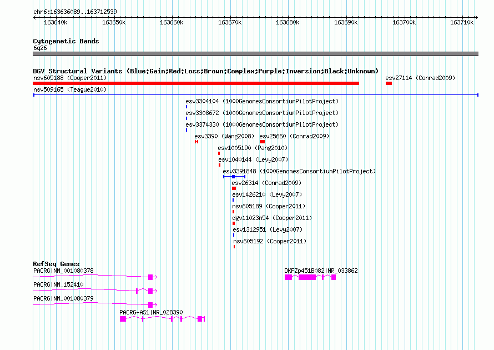Click the esv1312951 (Levy2007) label
The image size is (494, 350).
pos(268,229)
